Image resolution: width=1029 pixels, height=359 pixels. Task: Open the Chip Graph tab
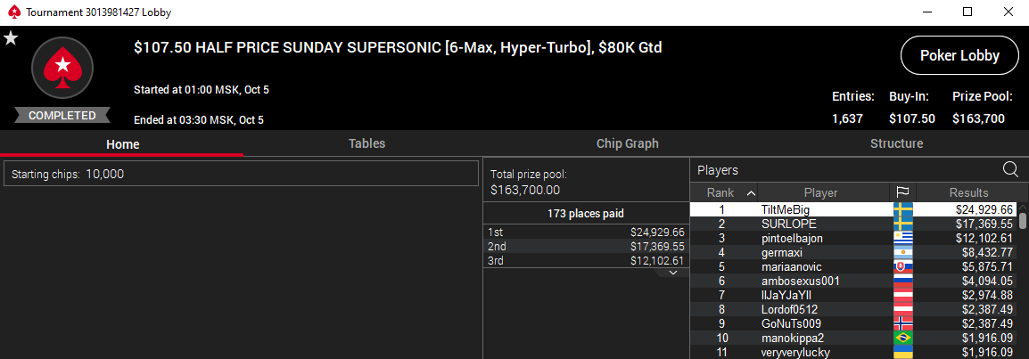click(x=627, y=143)
